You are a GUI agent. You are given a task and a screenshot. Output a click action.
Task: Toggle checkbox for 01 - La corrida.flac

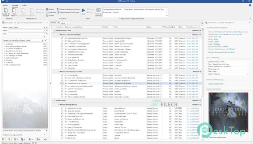pyautogui.click(x=62, y=75)
